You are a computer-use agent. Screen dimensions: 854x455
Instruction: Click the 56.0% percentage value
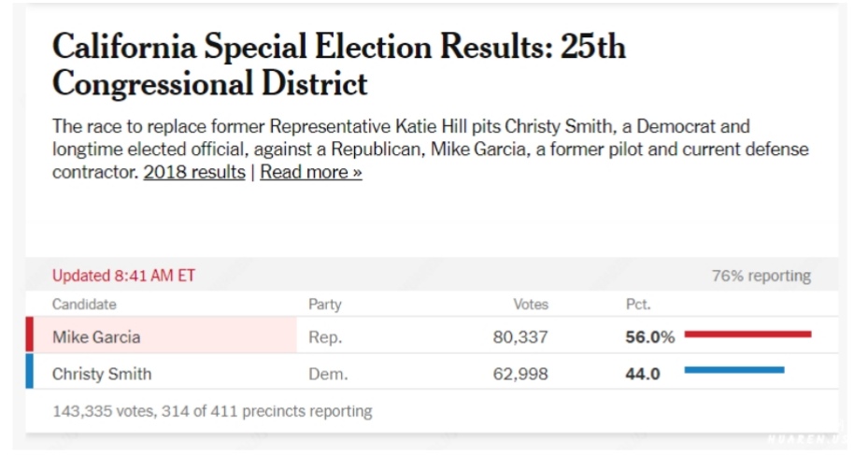click(x=649, y=337)
